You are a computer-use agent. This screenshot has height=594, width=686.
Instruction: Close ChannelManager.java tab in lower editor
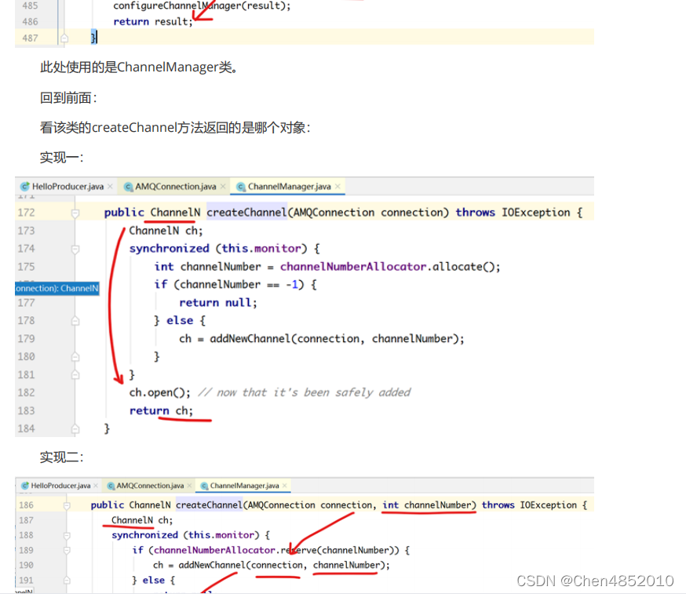(285, 486)
